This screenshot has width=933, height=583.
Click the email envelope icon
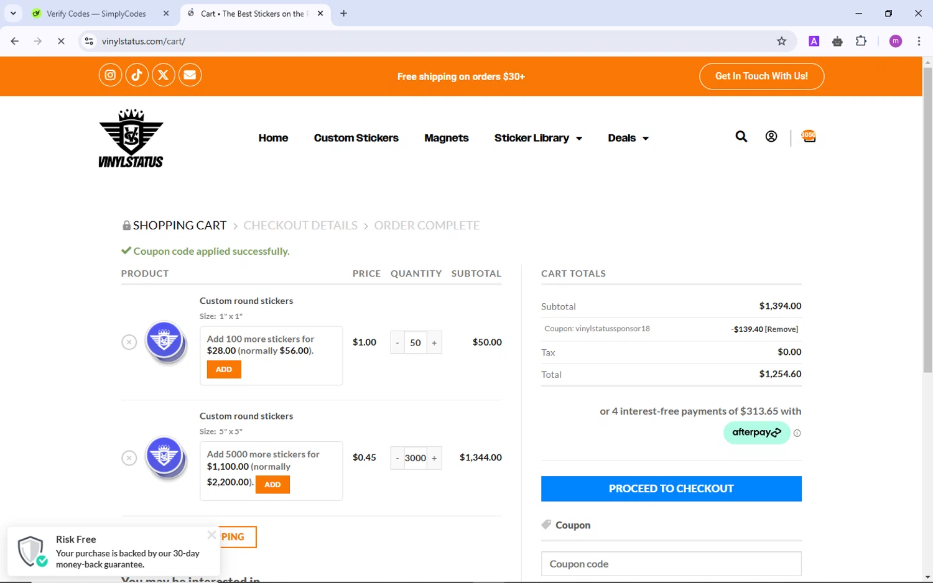coord(190,75)
